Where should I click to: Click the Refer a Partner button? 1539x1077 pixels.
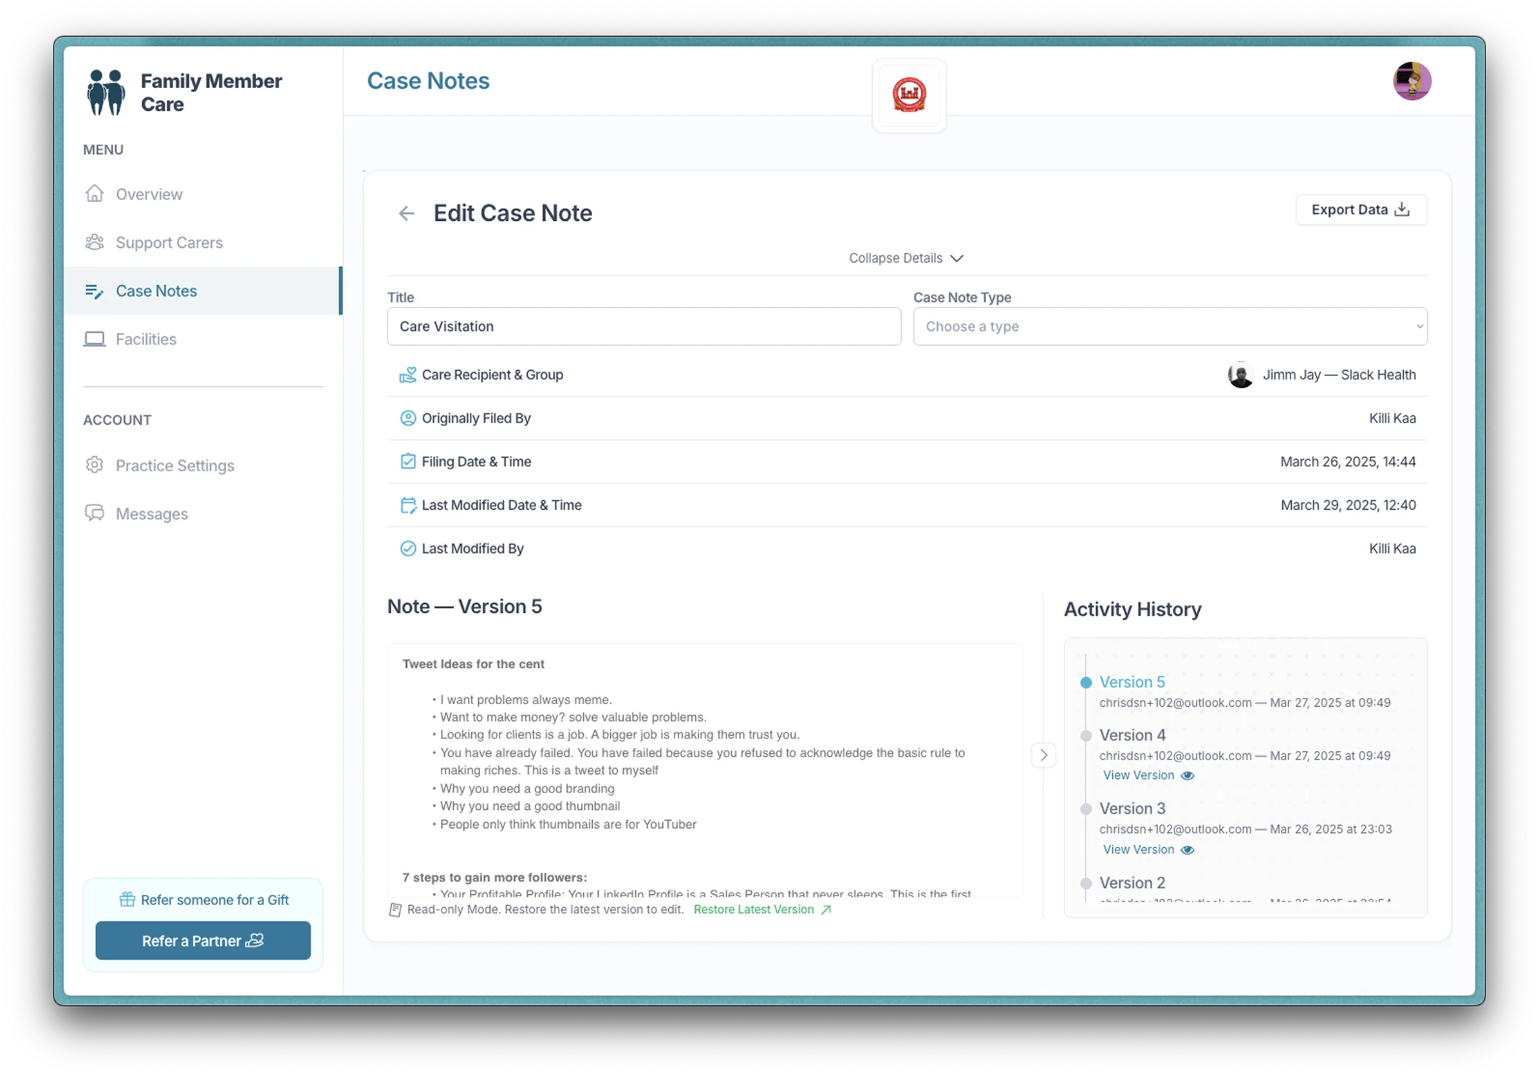tap(203, 941)
